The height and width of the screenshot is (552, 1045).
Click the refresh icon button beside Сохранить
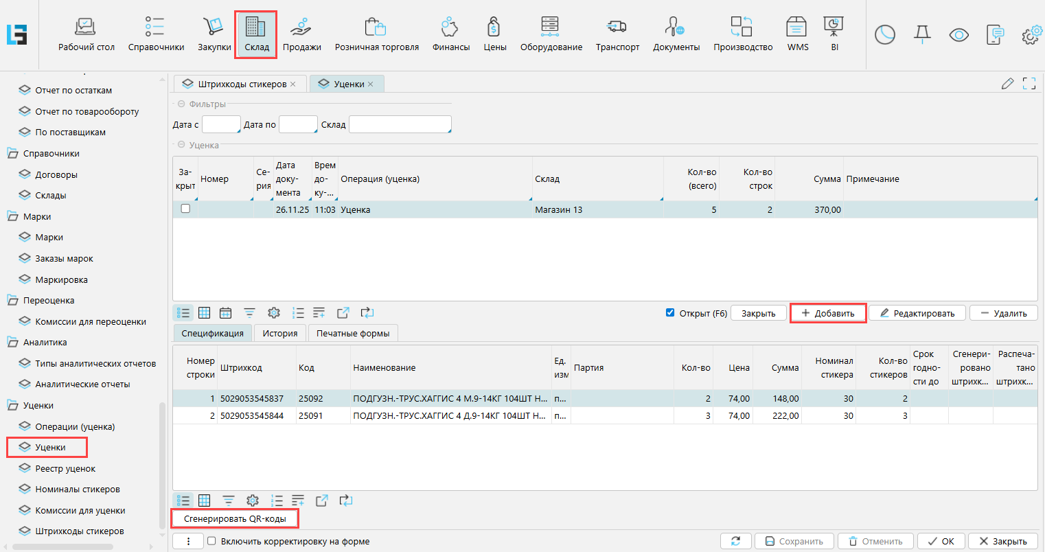(736, 541)
